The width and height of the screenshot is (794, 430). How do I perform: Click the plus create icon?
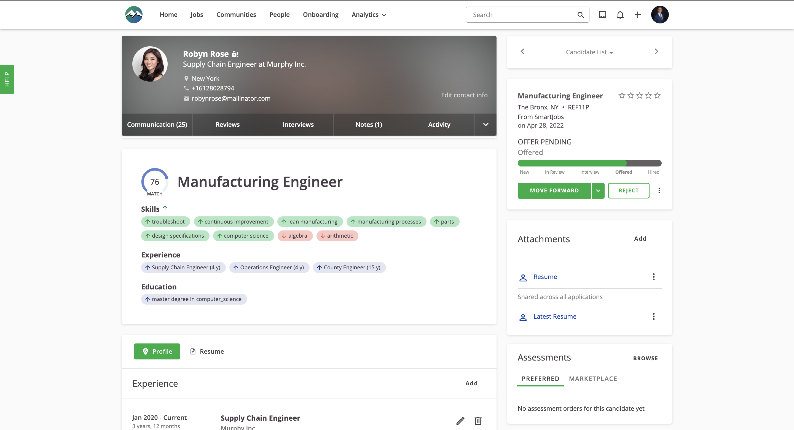click(637, 15)
